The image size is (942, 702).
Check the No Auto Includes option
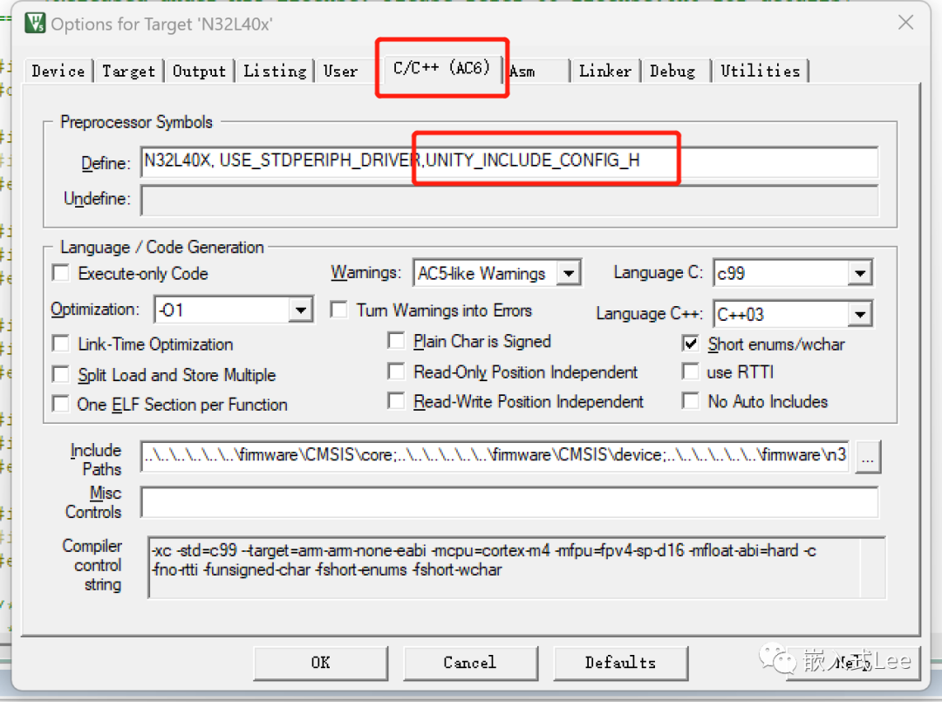(690, 400)
